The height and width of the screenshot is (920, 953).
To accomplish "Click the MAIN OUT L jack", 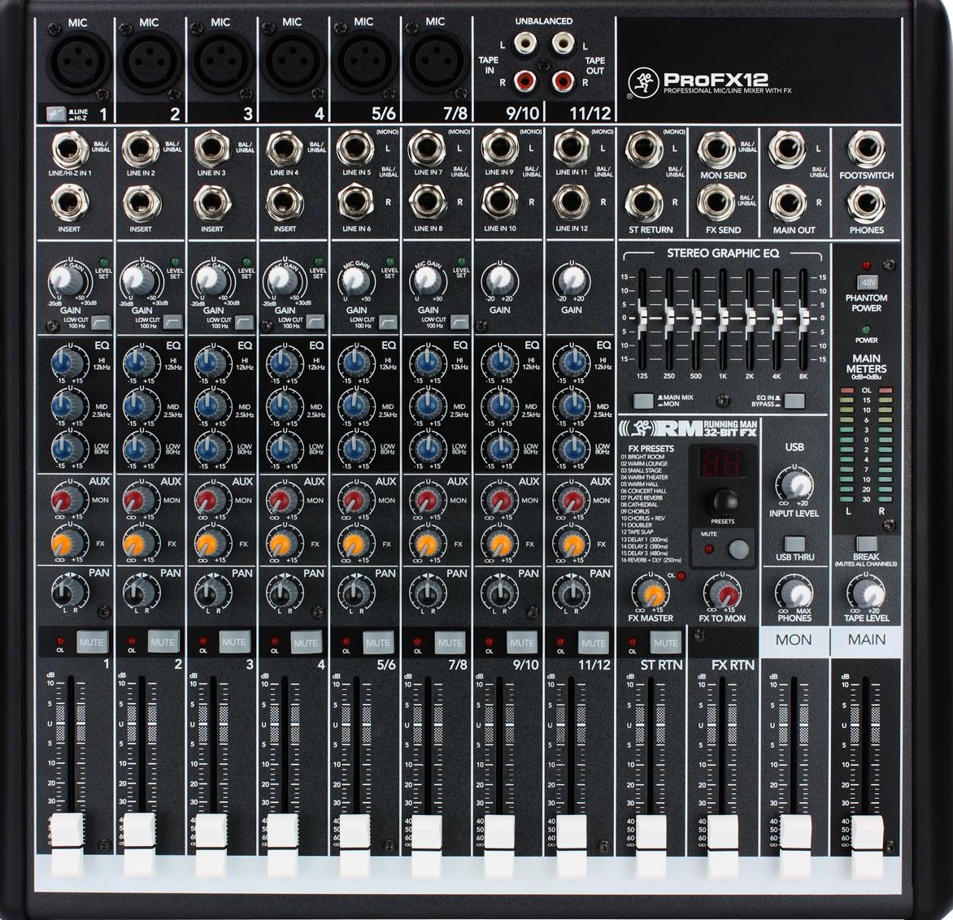I will coord(788,149).
